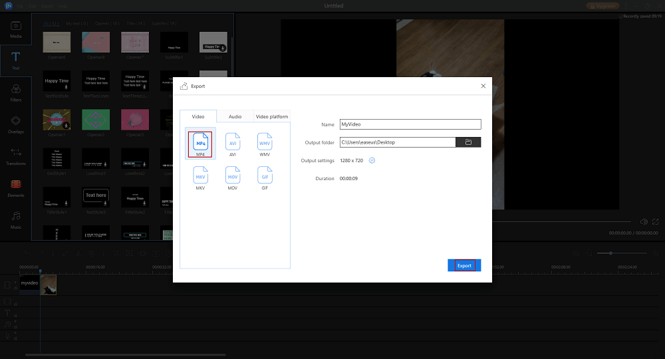Select the MP4 format icon

click(x=200, y=143)
